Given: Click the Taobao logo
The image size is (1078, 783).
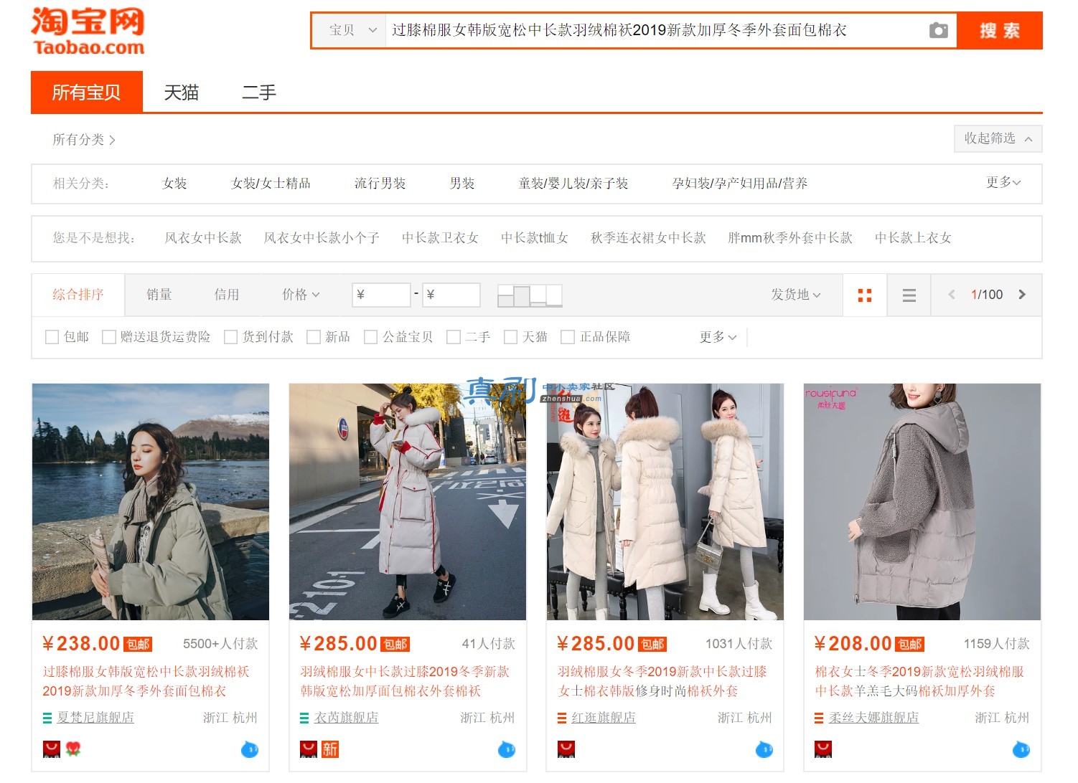Looking at the screenshot, I should [x=88, y=32].
